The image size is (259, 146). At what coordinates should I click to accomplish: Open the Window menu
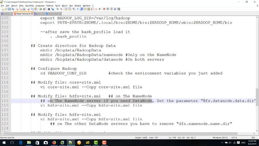(x=87, y=6)
